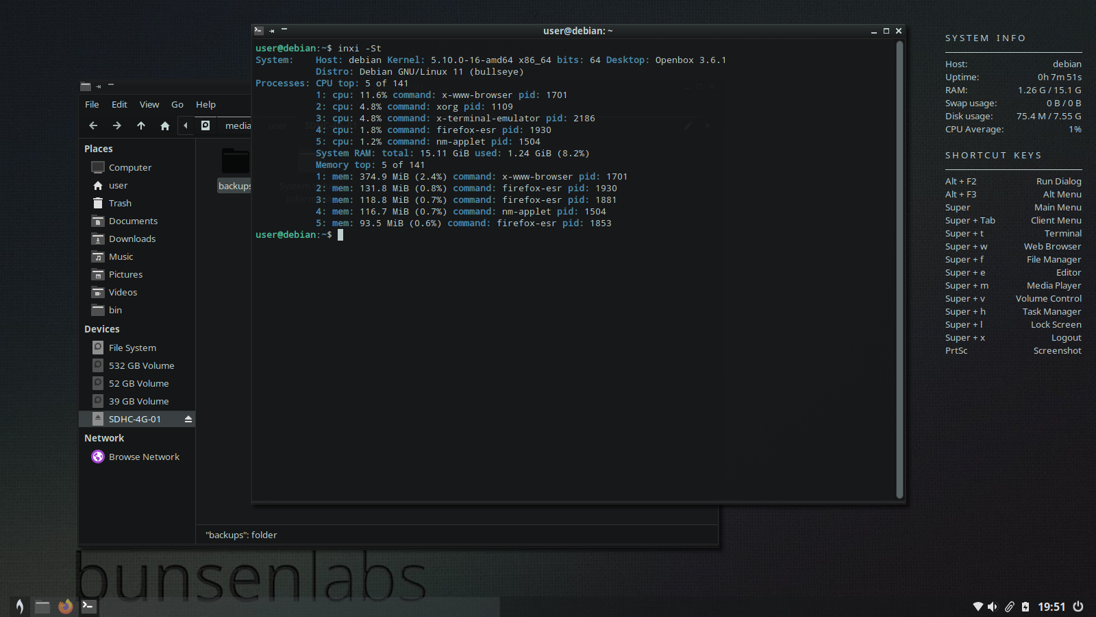Select the media path segment
Viewport: 1096px width, 617px height.
[238, 125]
